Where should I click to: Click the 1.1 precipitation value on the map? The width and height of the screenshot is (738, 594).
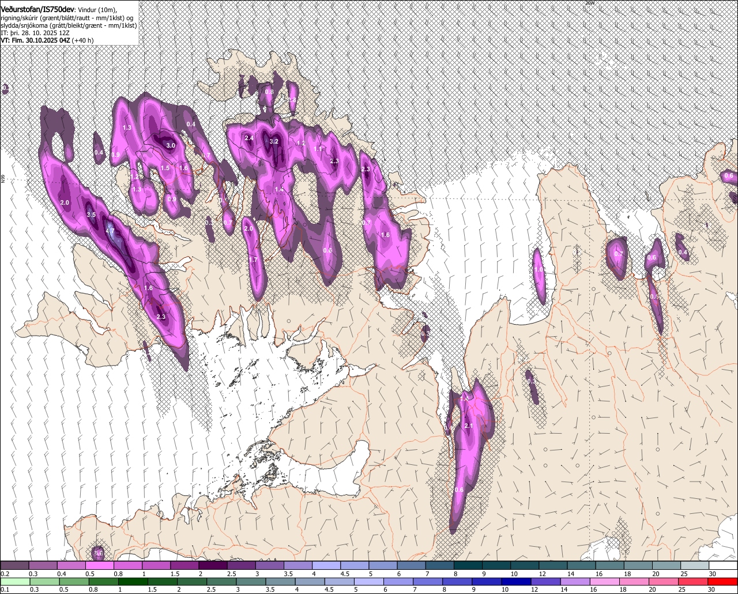click(x=318, y=149)
